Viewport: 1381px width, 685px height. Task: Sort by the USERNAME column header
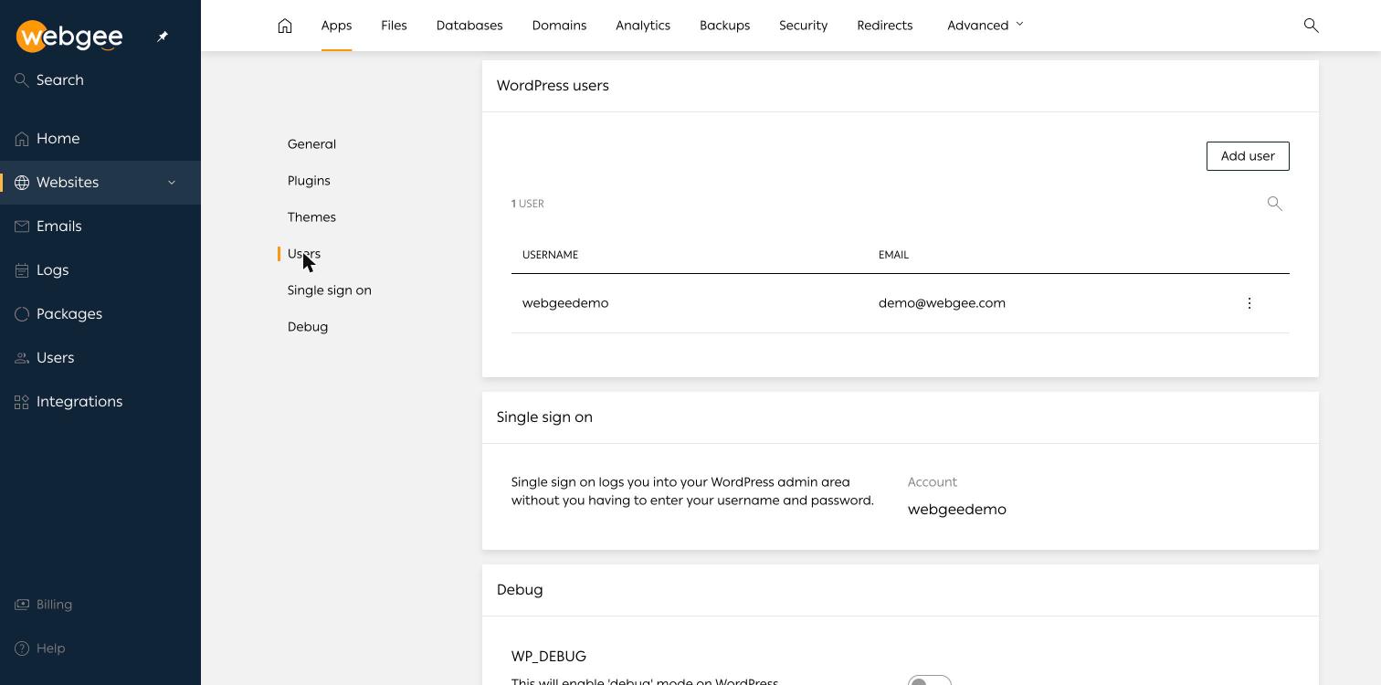(550, 255)
